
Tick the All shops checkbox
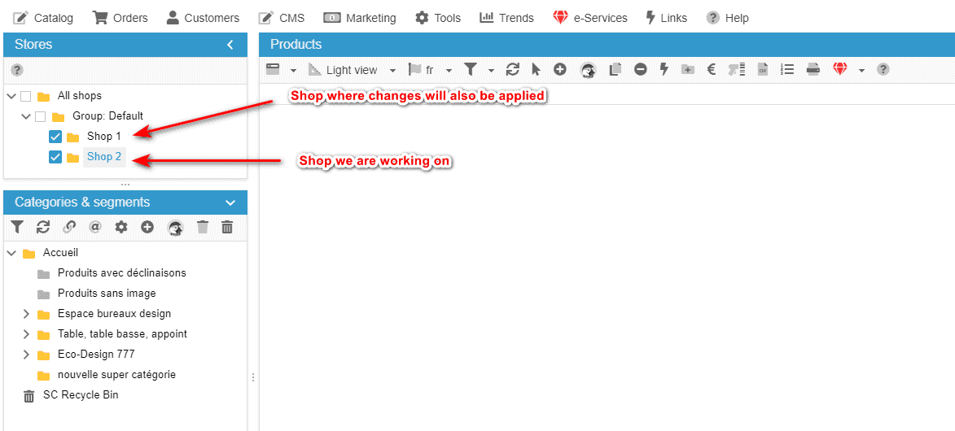pos(25,96)
